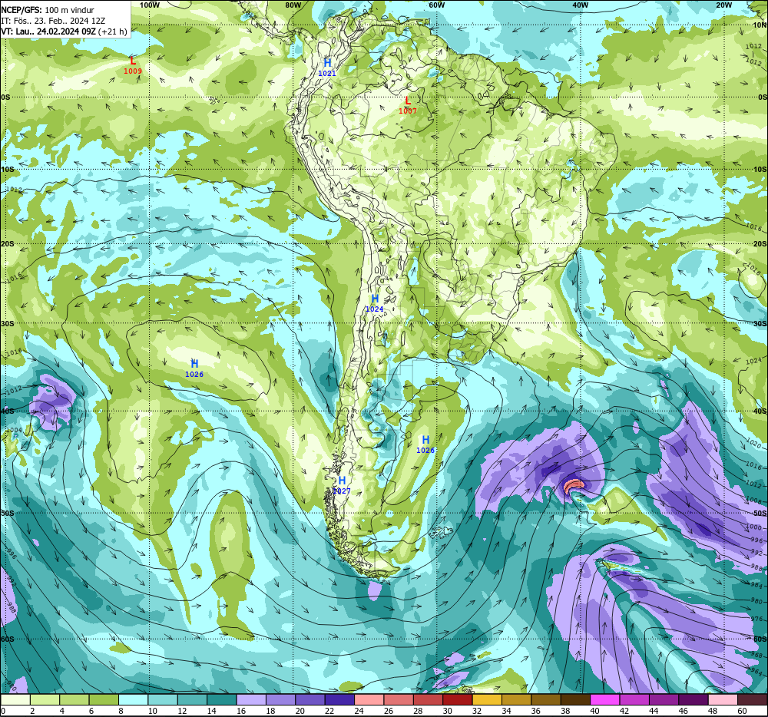The image size is (768, 717).
Task: Click the 40S latitude label on right edge
Action: click(x=760, y=411)
